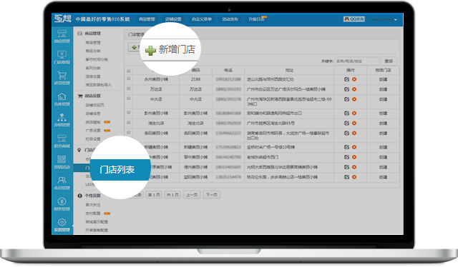Click the edit icon in the 中大店 row
This screenshot has height=267, width=458.
pos(346,99)
